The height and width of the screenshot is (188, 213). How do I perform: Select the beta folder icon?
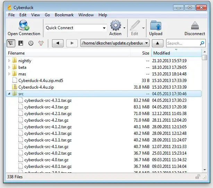pos(15,67)
